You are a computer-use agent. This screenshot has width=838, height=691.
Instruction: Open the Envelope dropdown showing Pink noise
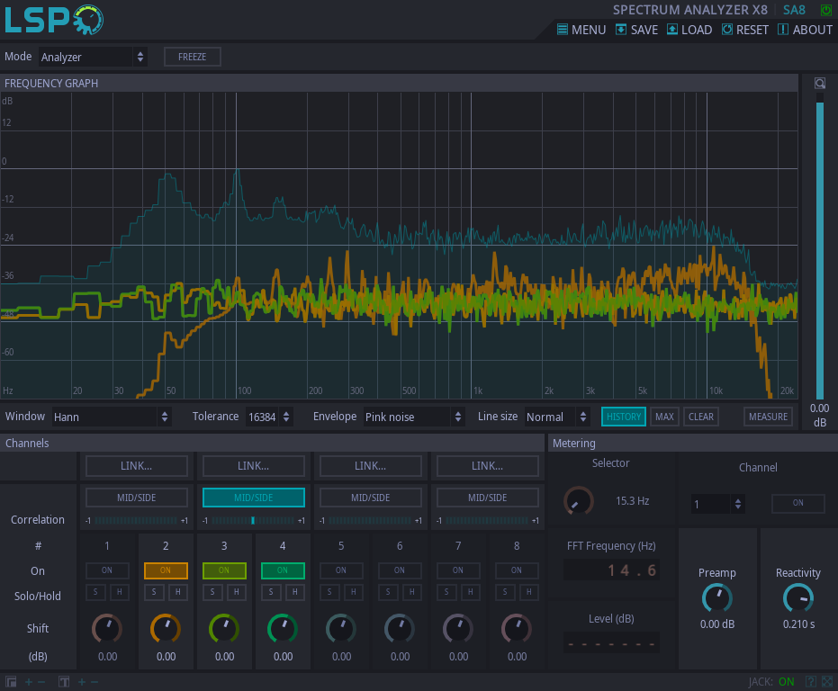[414, 417]
